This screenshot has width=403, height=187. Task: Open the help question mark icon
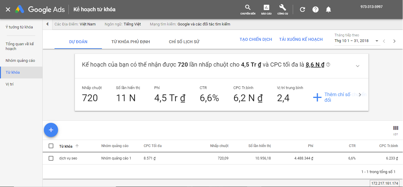(x=315, y=9)
